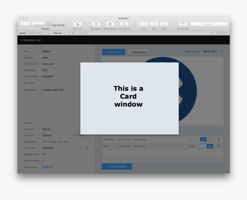The width and height of the screenshot is (247, 200).
Task: Click the toolbar Search field
Action: tap(209, 24)
